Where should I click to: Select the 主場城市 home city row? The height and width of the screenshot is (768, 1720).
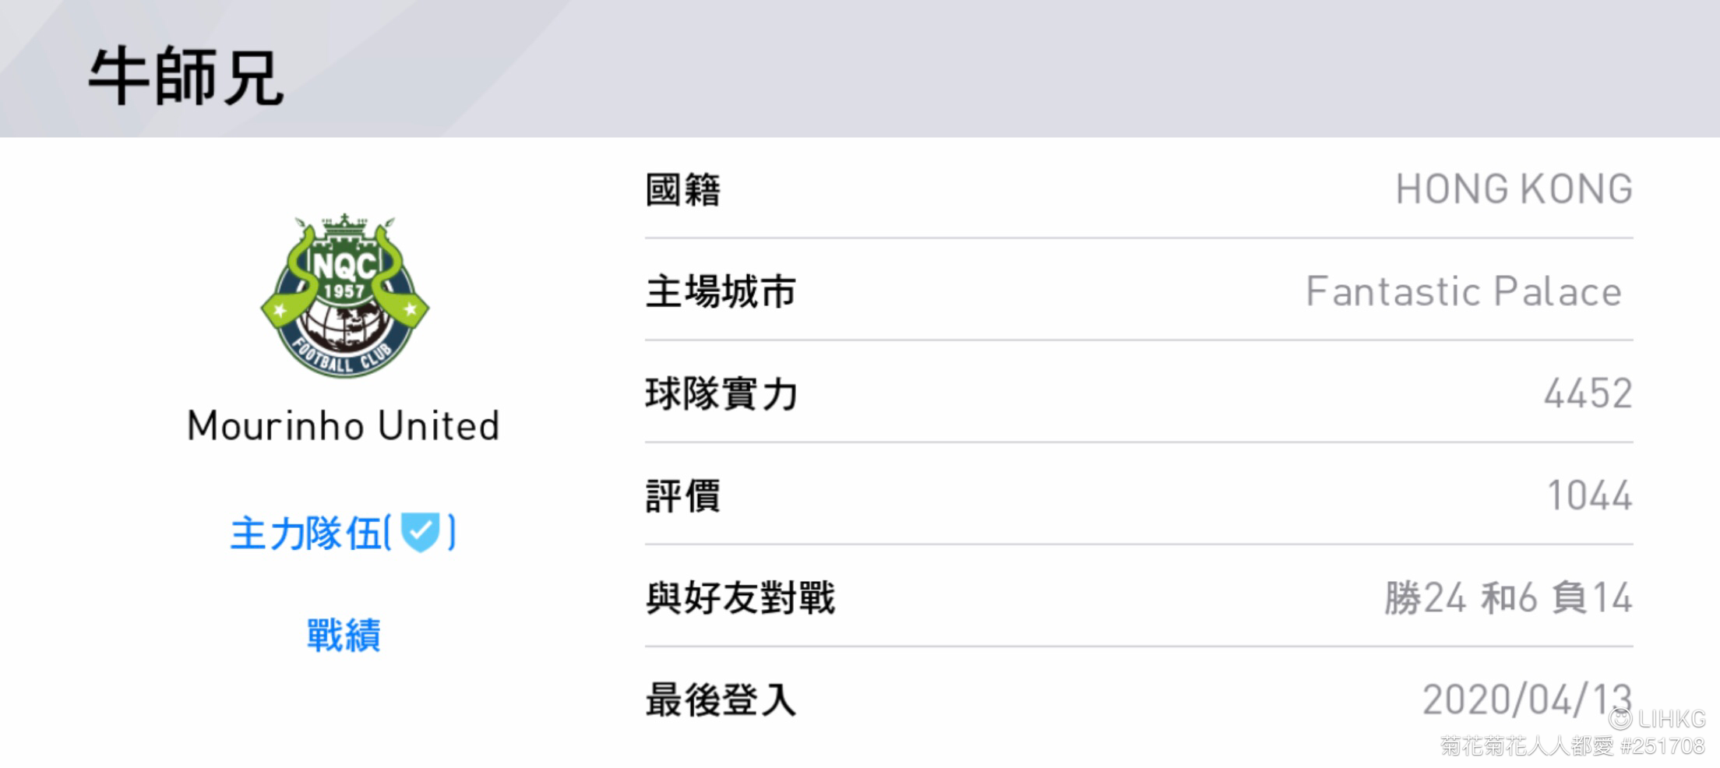pos(1139,291)
